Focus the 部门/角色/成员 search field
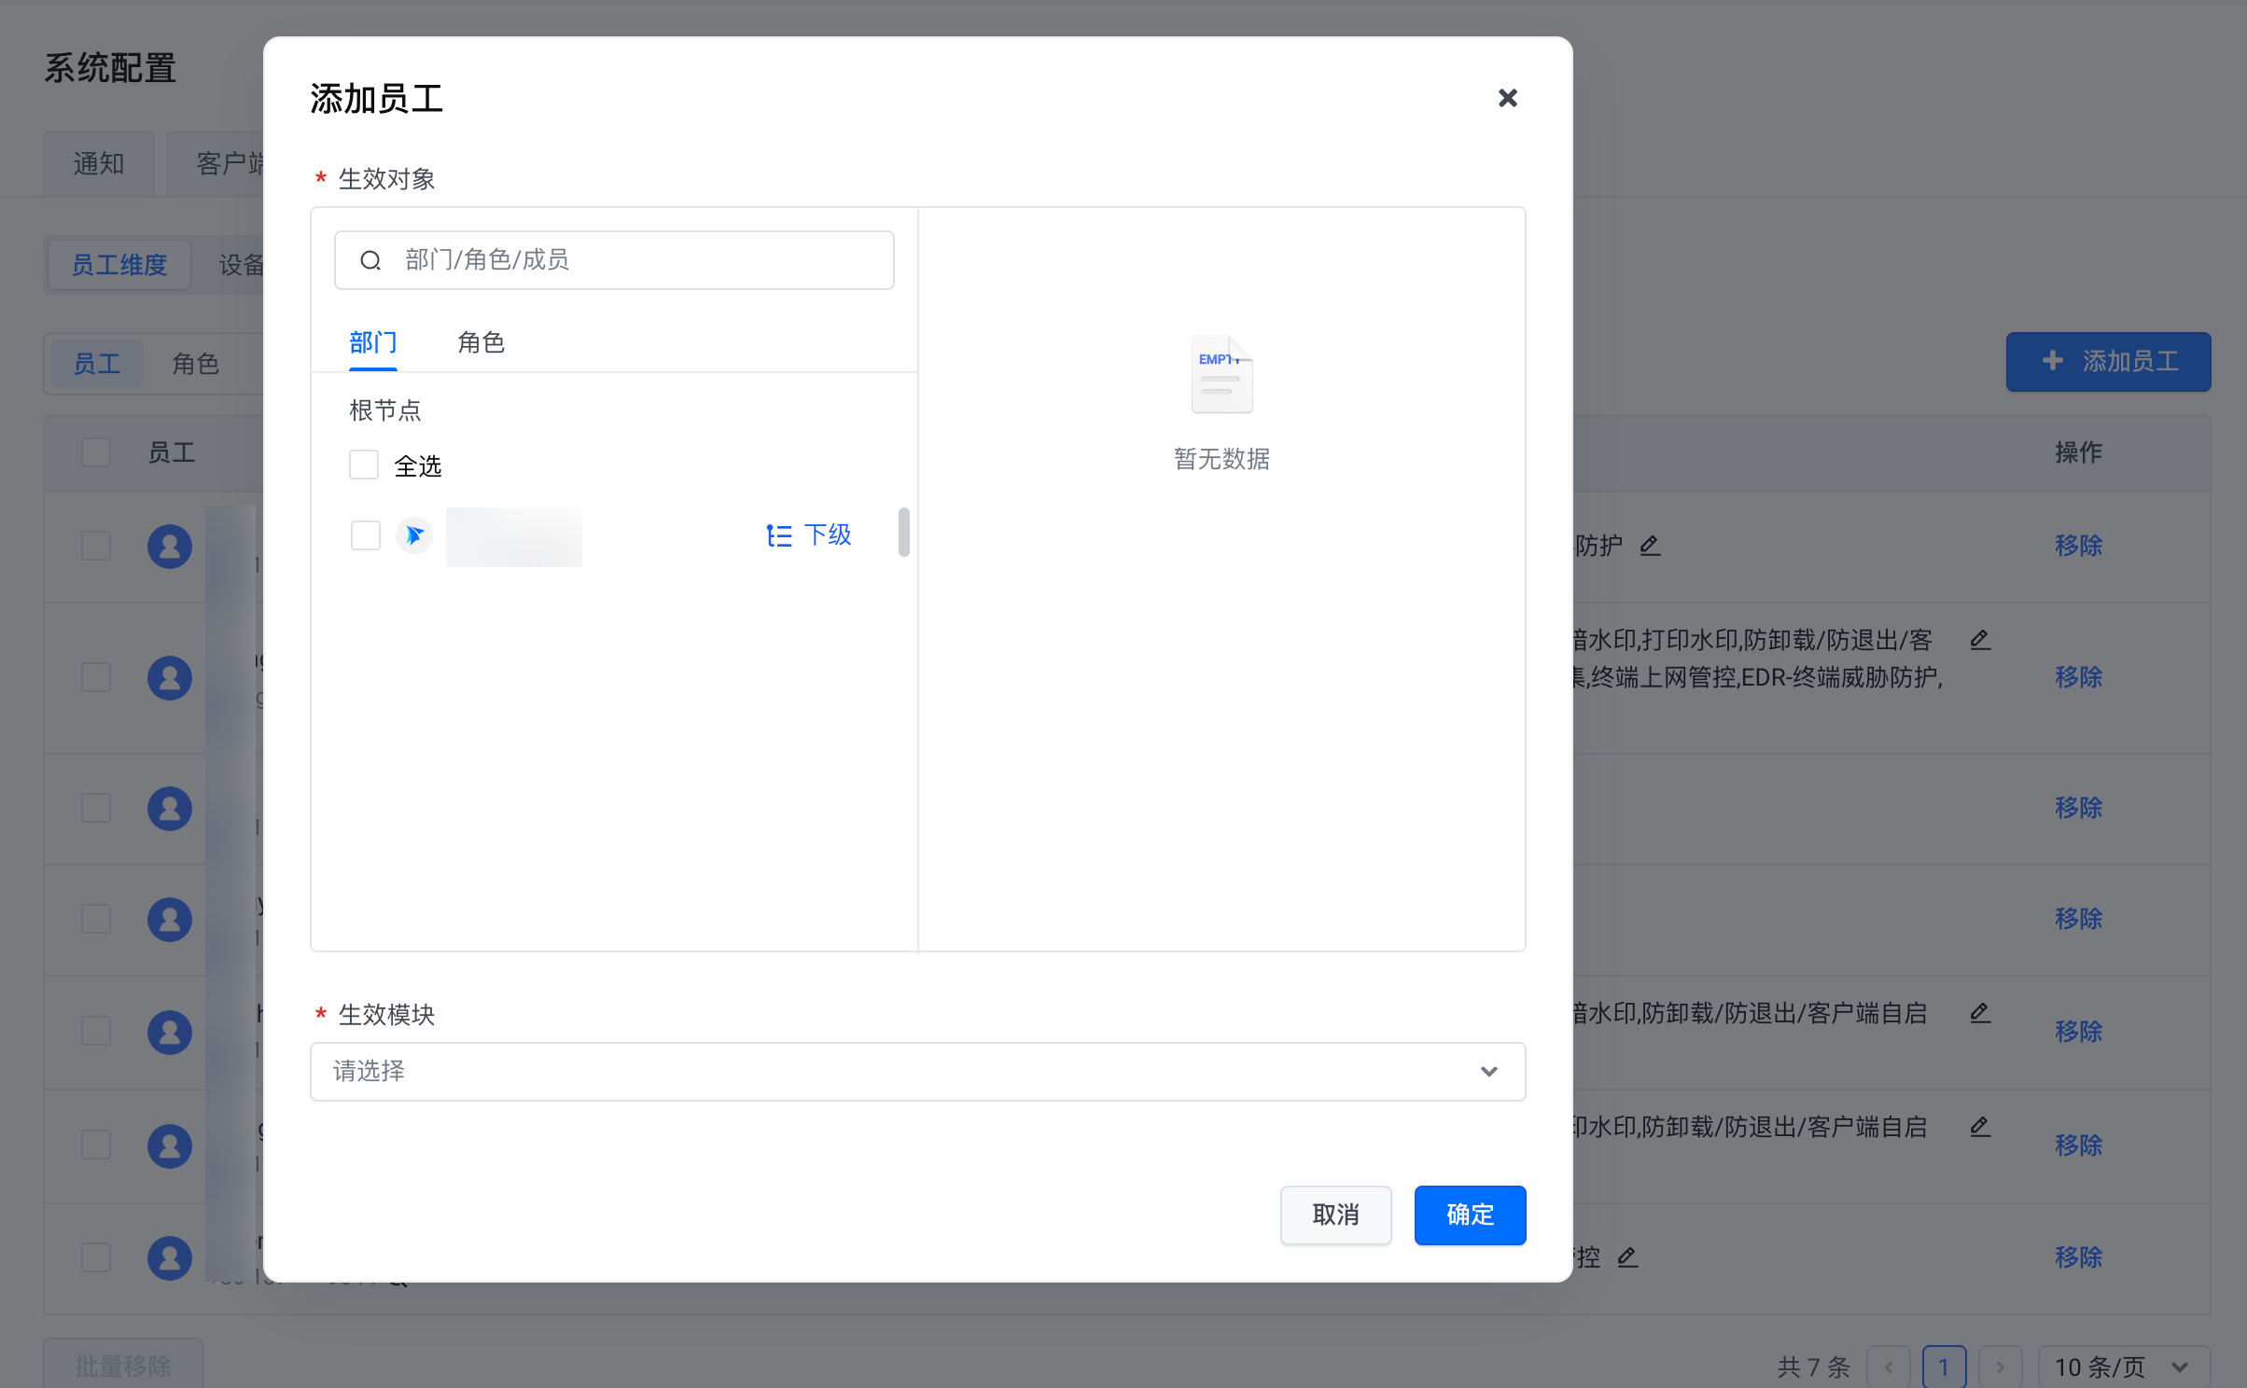Screen dimensions: 2247x1388 [x=635, y=260]
